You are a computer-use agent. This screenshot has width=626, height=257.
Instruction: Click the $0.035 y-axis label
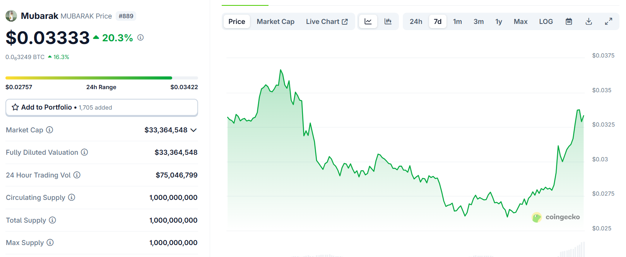602,90
